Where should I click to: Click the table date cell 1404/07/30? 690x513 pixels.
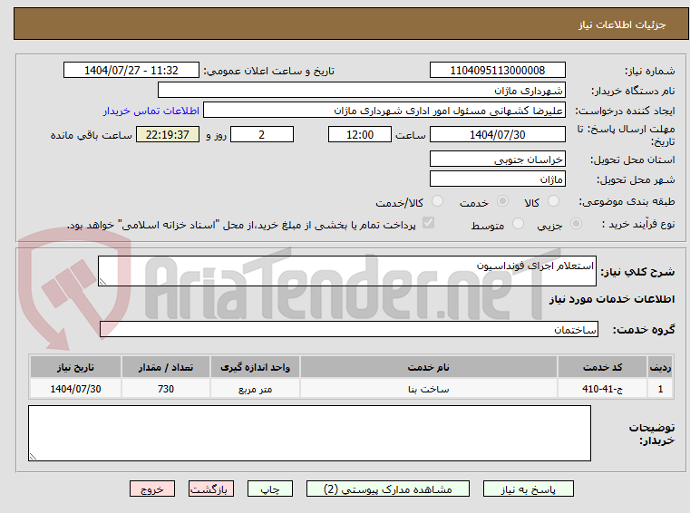[75, 389]
